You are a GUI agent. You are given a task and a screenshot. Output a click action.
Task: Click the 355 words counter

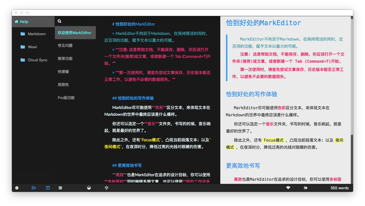[x=339, y=188]
